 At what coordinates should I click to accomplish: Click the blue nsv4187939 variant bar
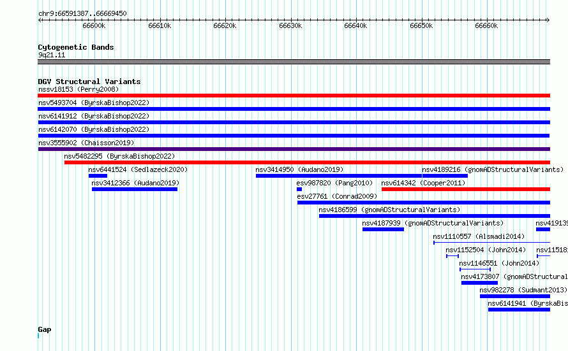(384, 229)
